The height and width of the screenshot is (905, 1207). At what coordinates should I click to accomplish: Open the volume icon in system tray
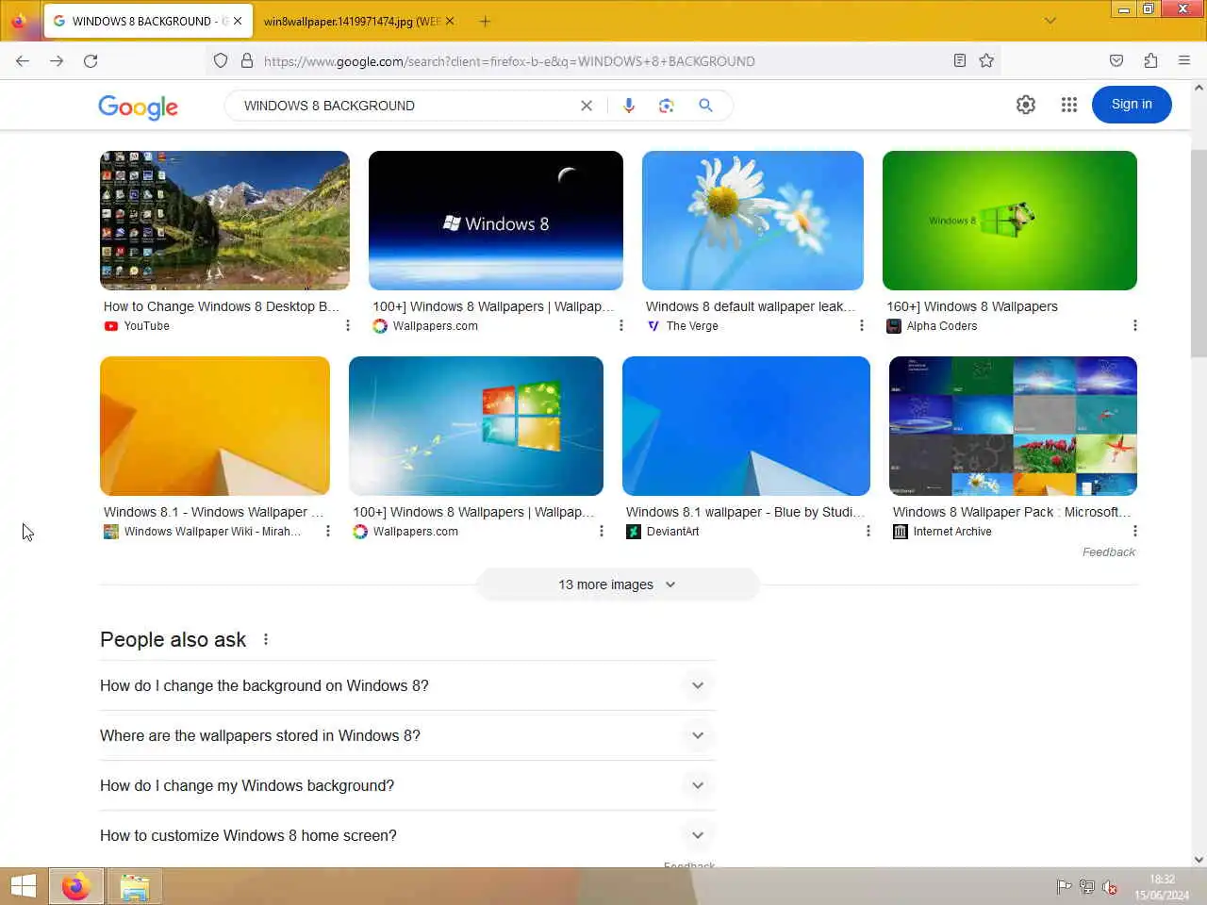[x=1110, y=886]
